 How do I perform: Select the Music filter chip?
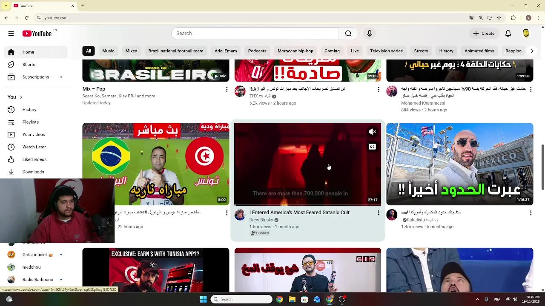[108, 51]
